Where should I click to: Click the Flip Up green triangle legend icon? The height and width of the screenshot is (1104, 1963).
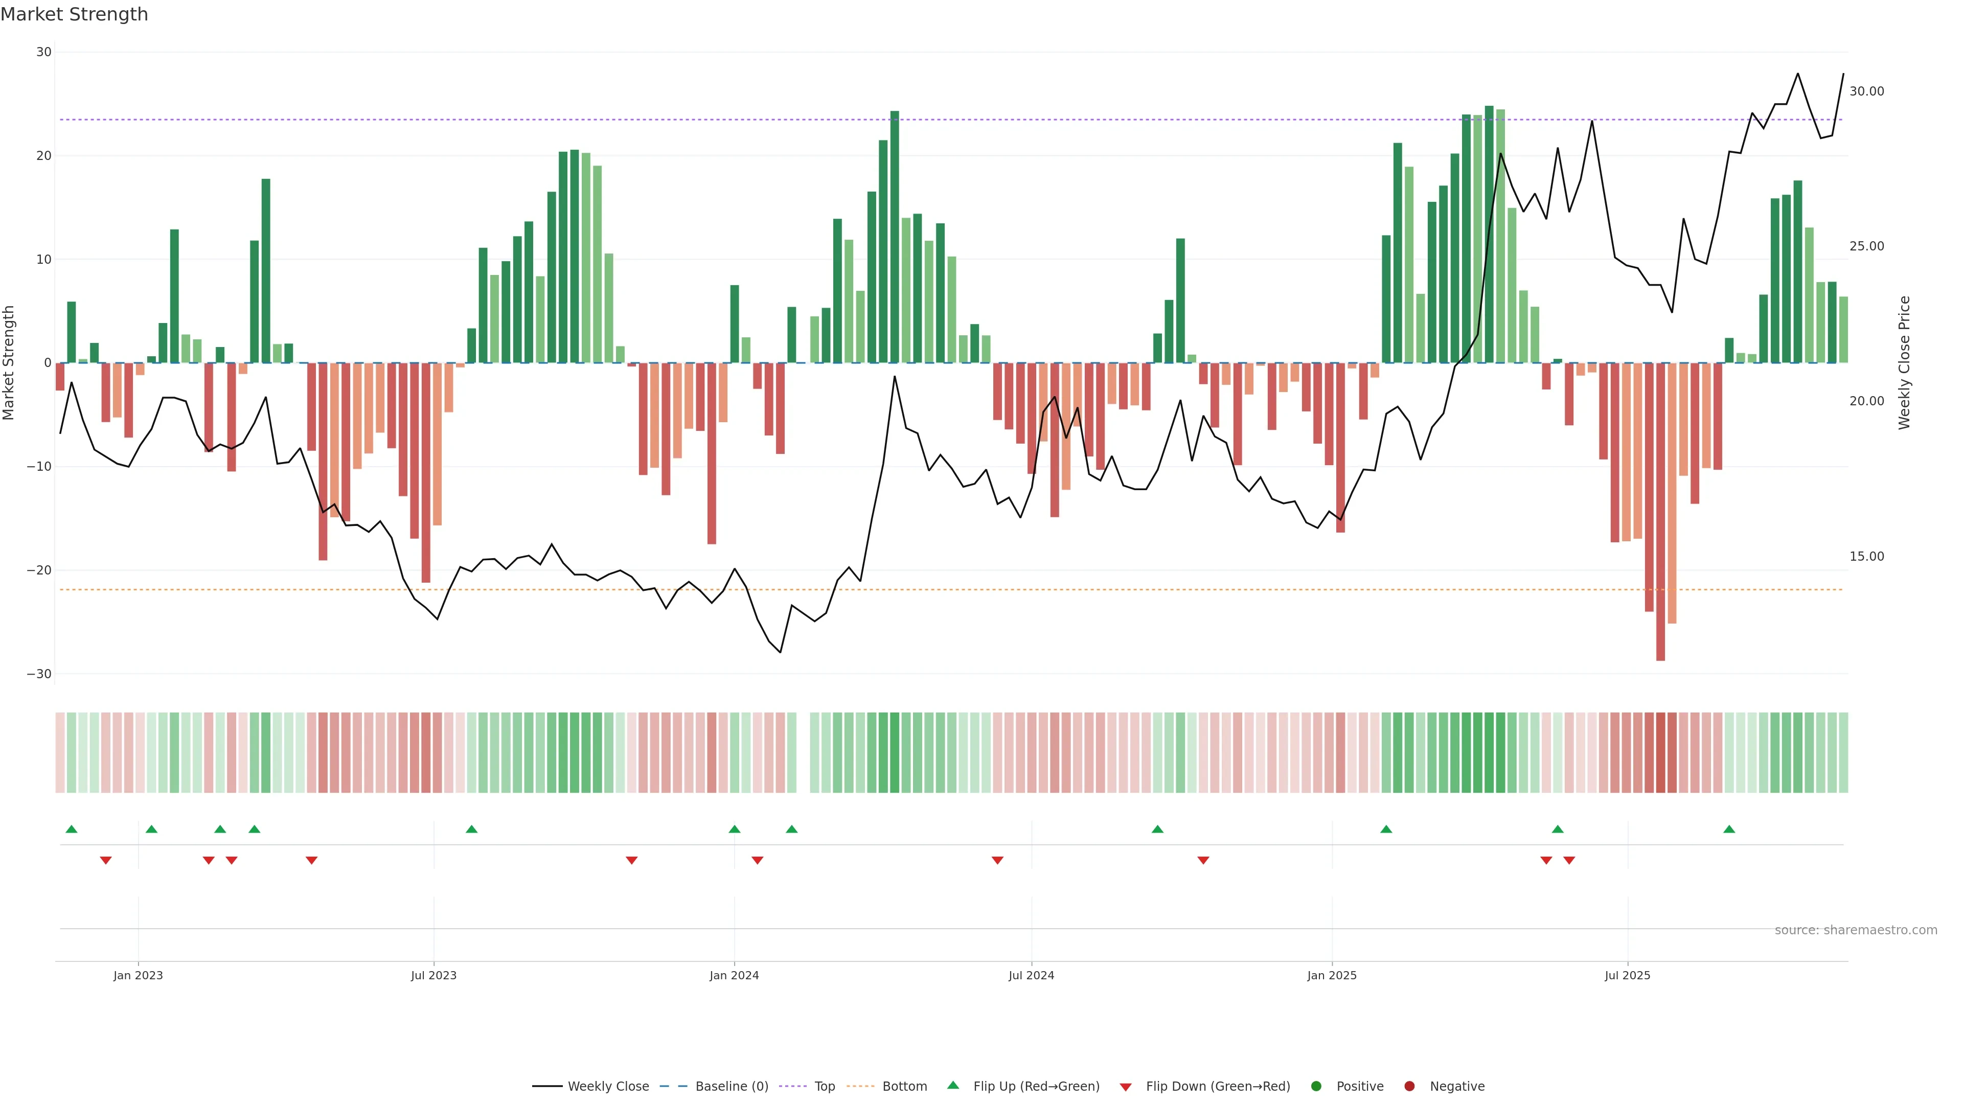(952, 1086)
